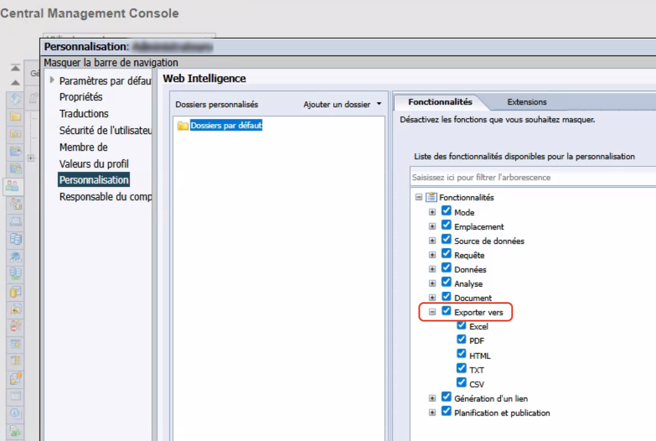The width and height of the screenshot is (656, 441).
Task: Open the folder-with-people sidebar icon
Action: pyautogui.click(x=15, y=169)
